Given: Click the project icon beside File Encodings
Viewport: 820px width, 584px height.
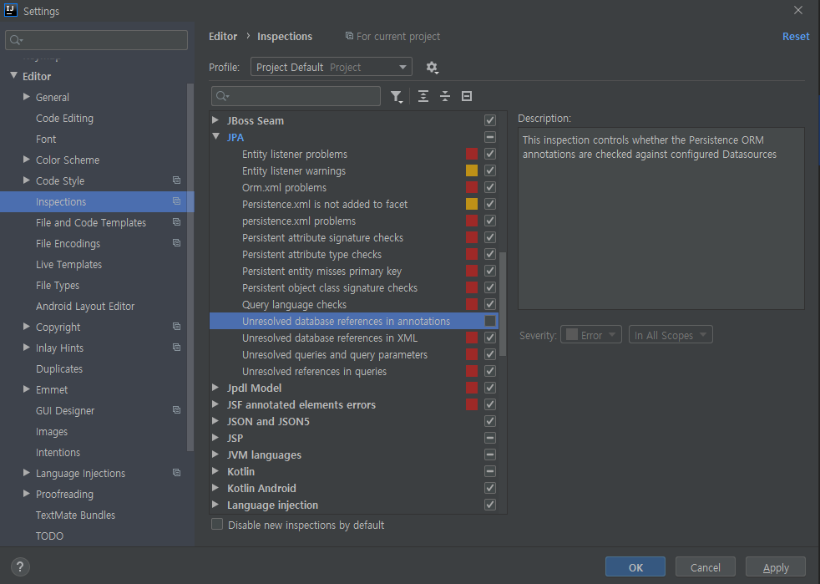Looking at the screenshot, I should pyautogui.click(x=177, y=243).
